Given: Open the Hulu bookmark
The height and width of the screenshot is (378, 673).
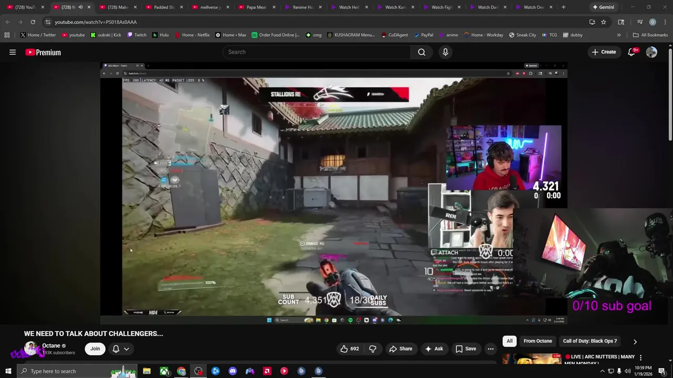Looking at the screenshot, I should point(160,35).
